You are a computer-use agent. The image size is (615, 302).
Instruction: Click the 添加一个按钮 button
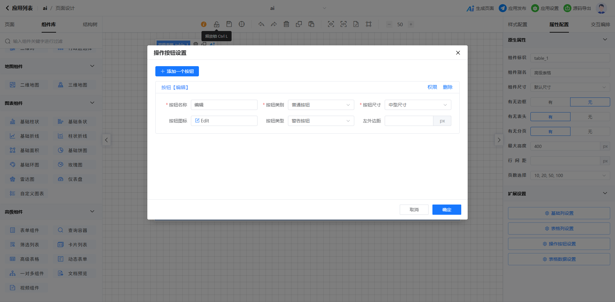[x=177, y=71]
